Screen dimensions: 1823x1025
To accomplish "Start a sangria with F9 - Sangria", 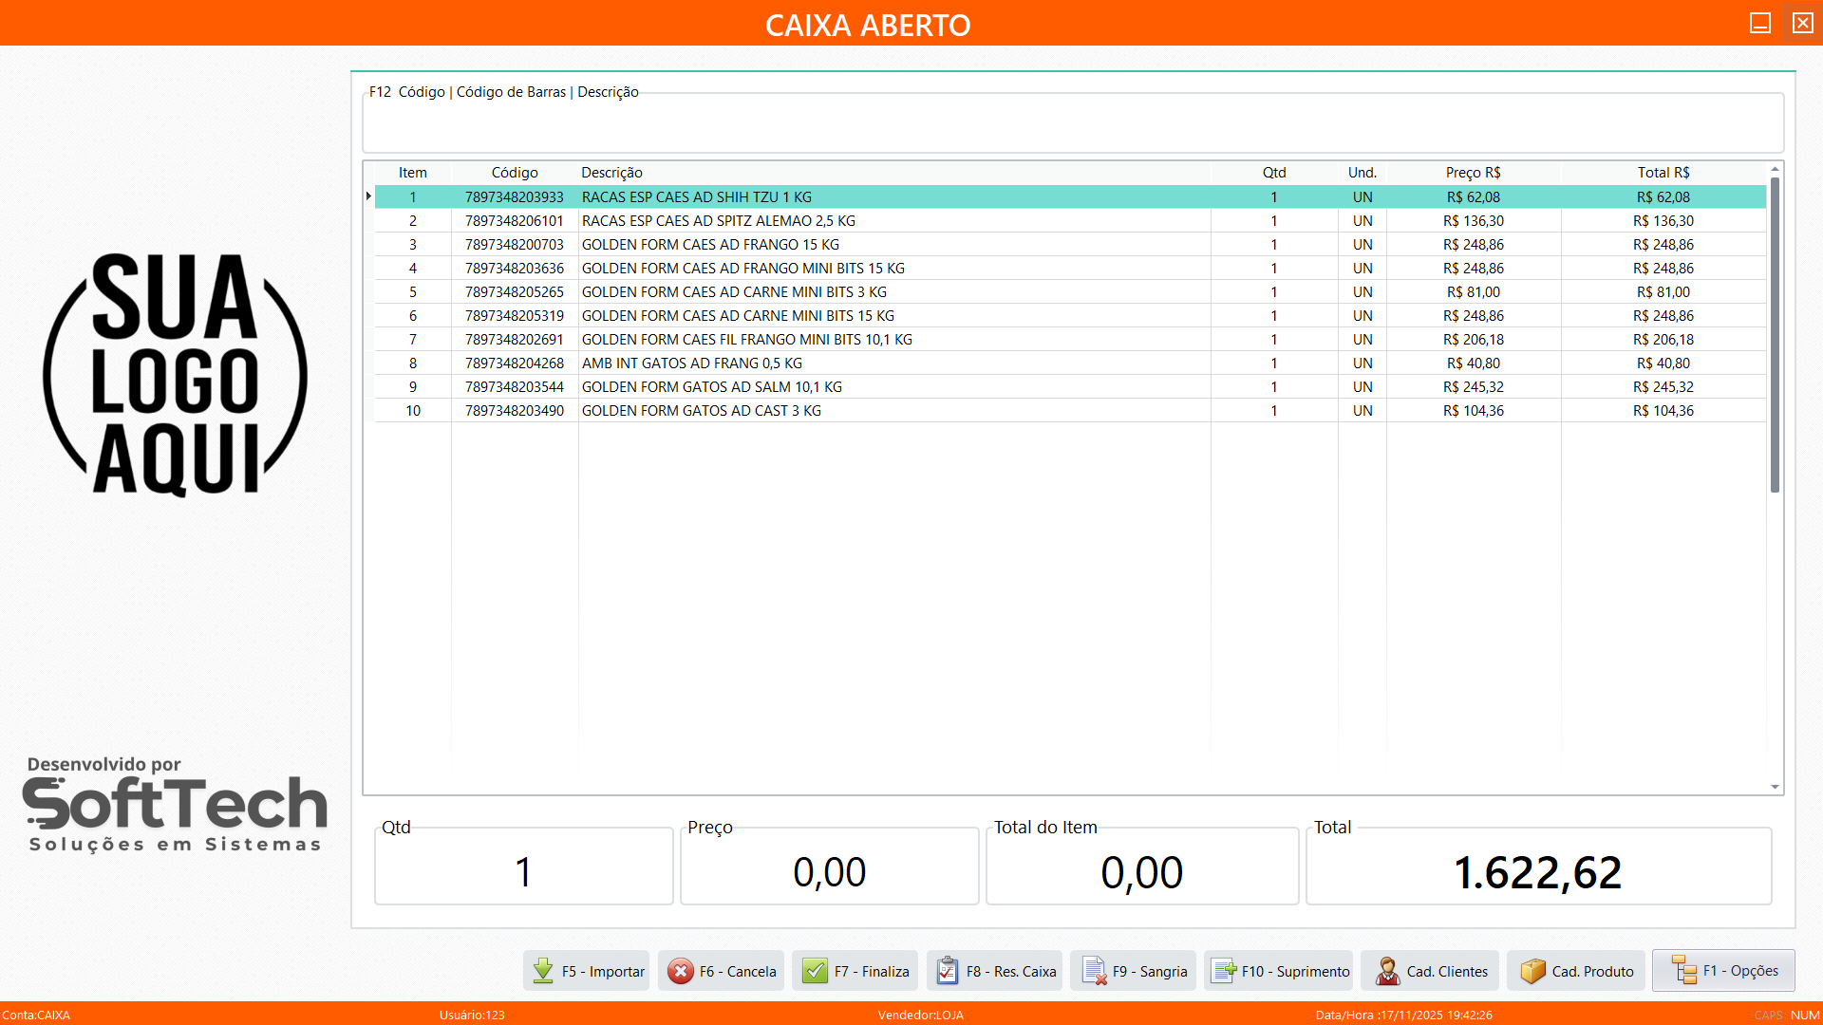I will click(1133, 971).
